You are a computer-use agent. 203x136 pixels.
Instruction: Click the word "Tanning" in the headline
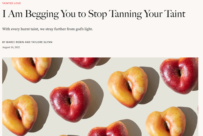125,15
